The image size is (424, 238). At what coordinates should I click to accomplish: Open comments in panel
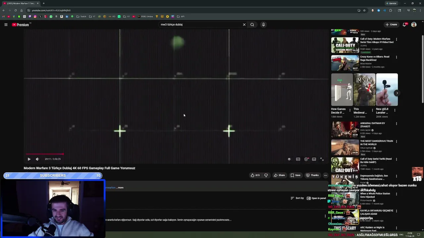(x=316, y=198)
